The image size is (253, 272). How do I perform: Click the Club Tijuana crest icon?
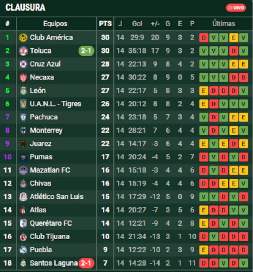click(x=23, y=237)
